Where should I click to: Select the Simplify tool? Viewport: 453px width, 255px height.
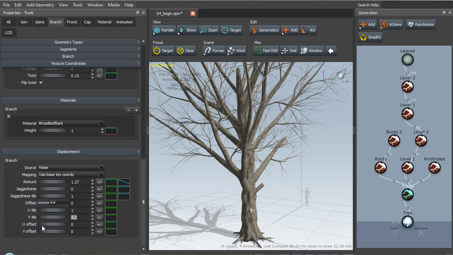point(370,37)
